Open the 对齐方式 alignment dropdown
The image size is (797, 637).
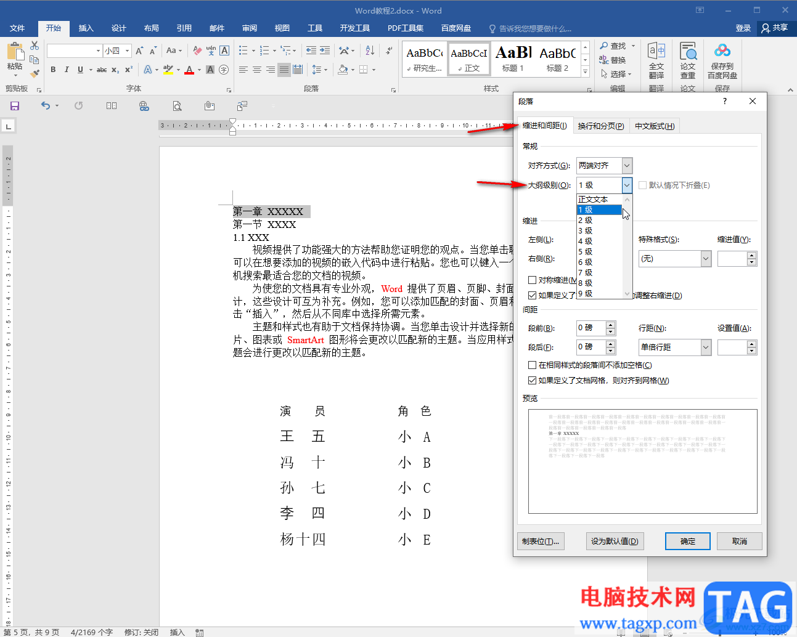(627, 165)
